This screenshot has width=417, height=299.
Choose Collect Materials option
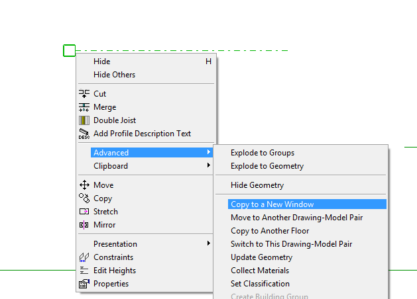(260, 271)
